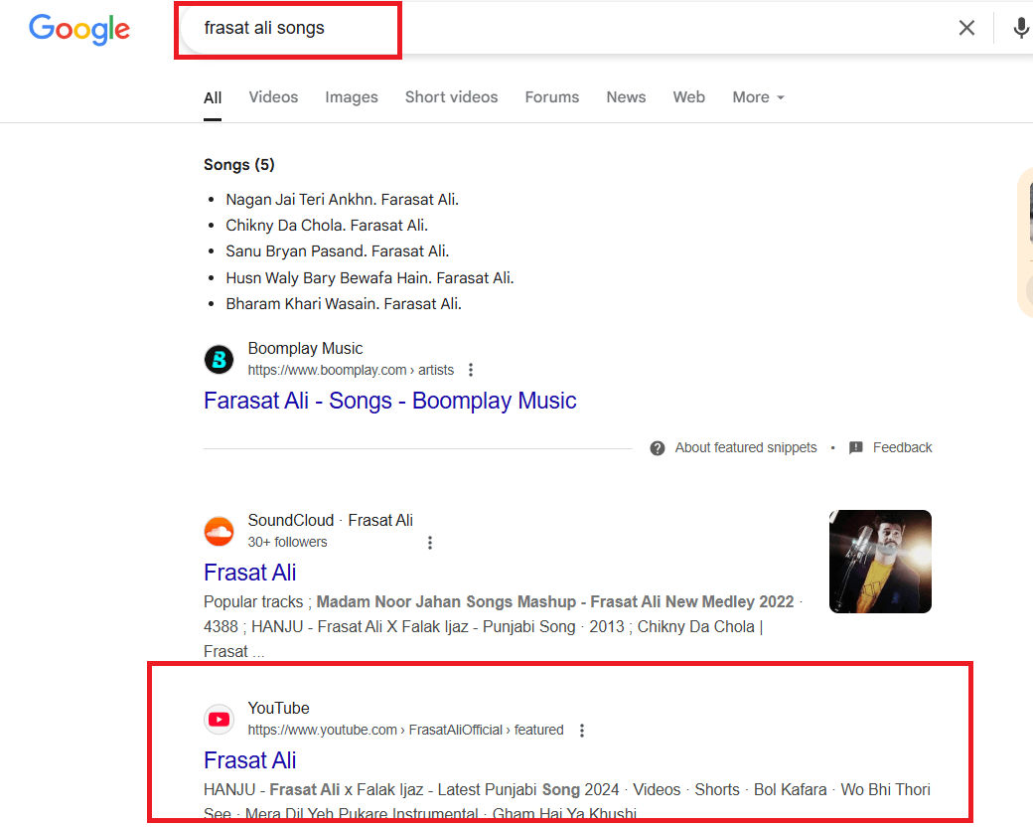The width and height of the screenshot is (1033, 827).
Task: Click the 'Songs (5)' heading
Action: tap(239, 165)
